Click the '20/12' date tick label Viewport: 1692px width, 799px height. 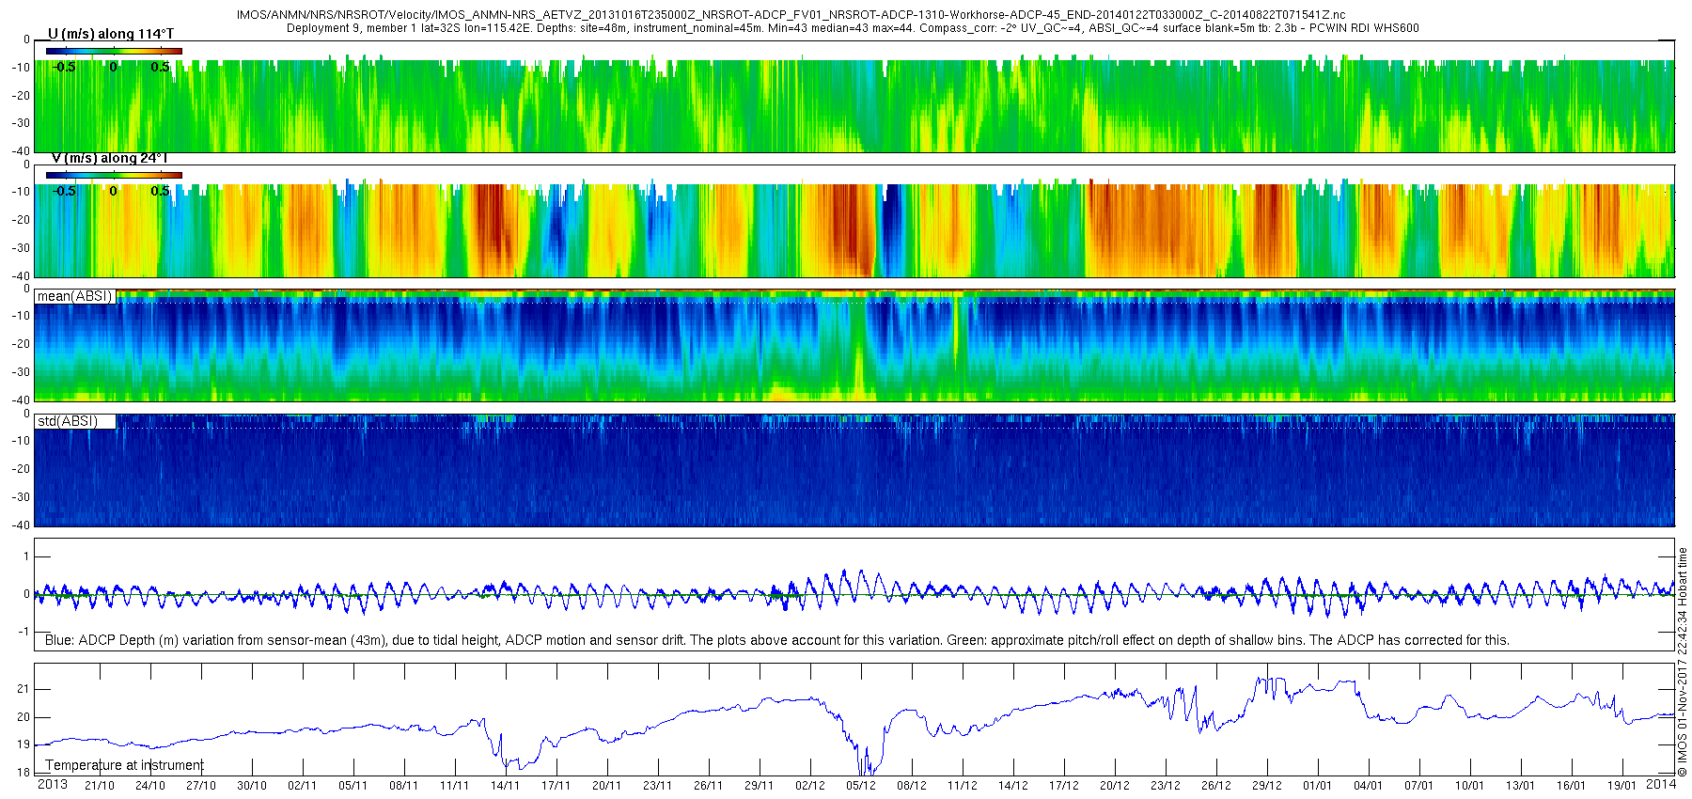1115,786
